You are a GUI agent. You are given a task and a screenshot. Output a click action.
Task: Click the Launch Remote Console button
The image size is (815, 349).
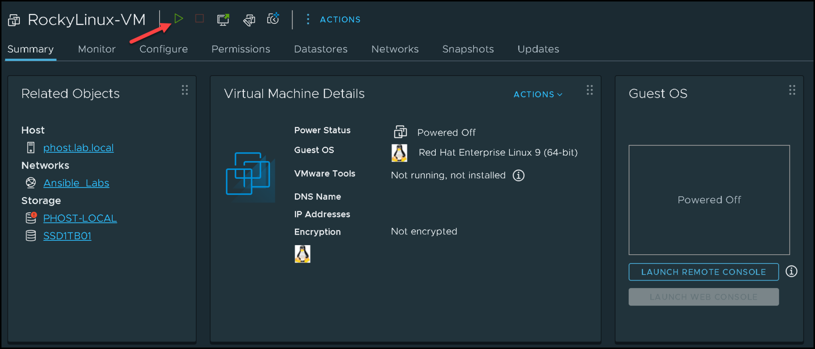pyautogui.click(x=703, y=272)
